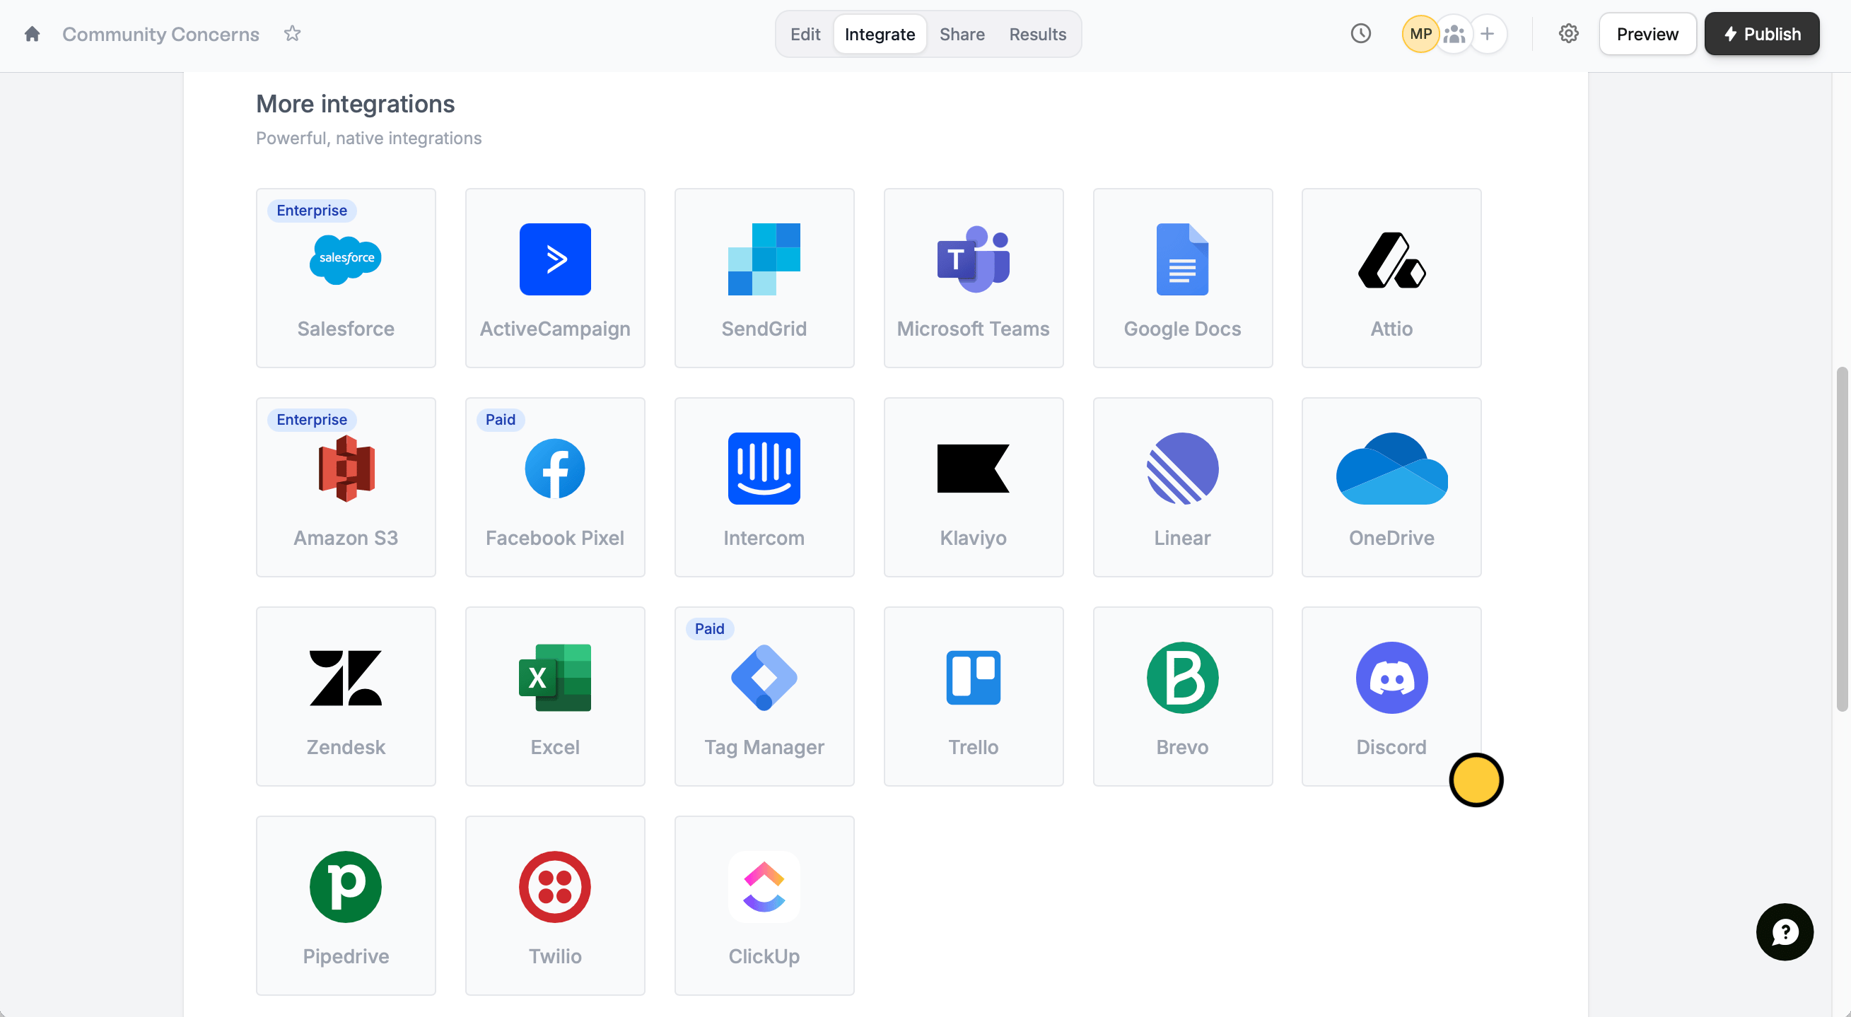The height and width of the screenshot is (1017, 1851).
Task: Click the More integrations heading
Action: tap(355, 104)
